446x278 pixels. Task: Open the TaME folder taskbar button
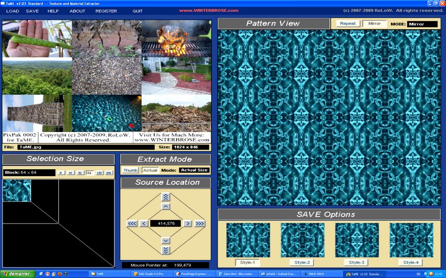pos(111,274)
